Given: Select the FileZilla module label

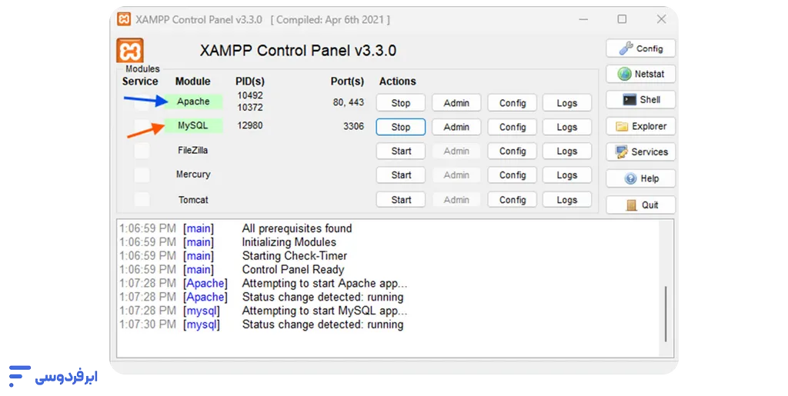Looking at the screenshot, I should coord(193,150).
